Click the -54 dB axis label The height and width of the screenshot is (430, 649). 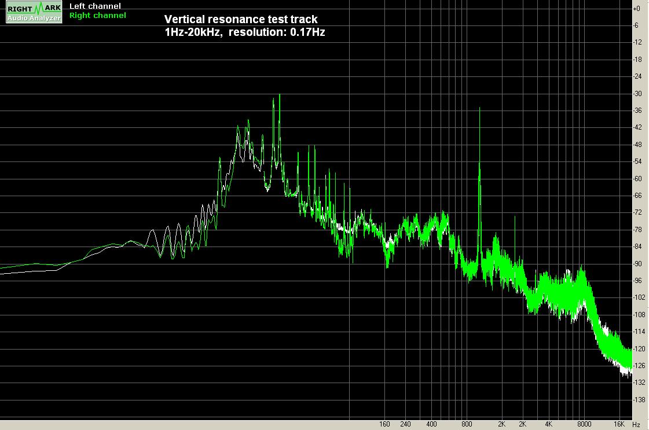click(637, 162)
